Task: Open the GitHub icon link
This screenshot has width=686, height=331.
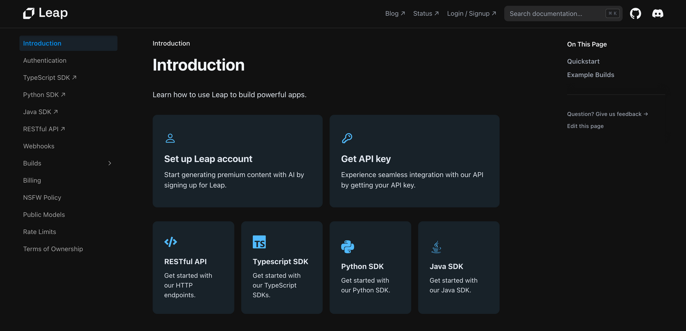Action: pos(635,14)
